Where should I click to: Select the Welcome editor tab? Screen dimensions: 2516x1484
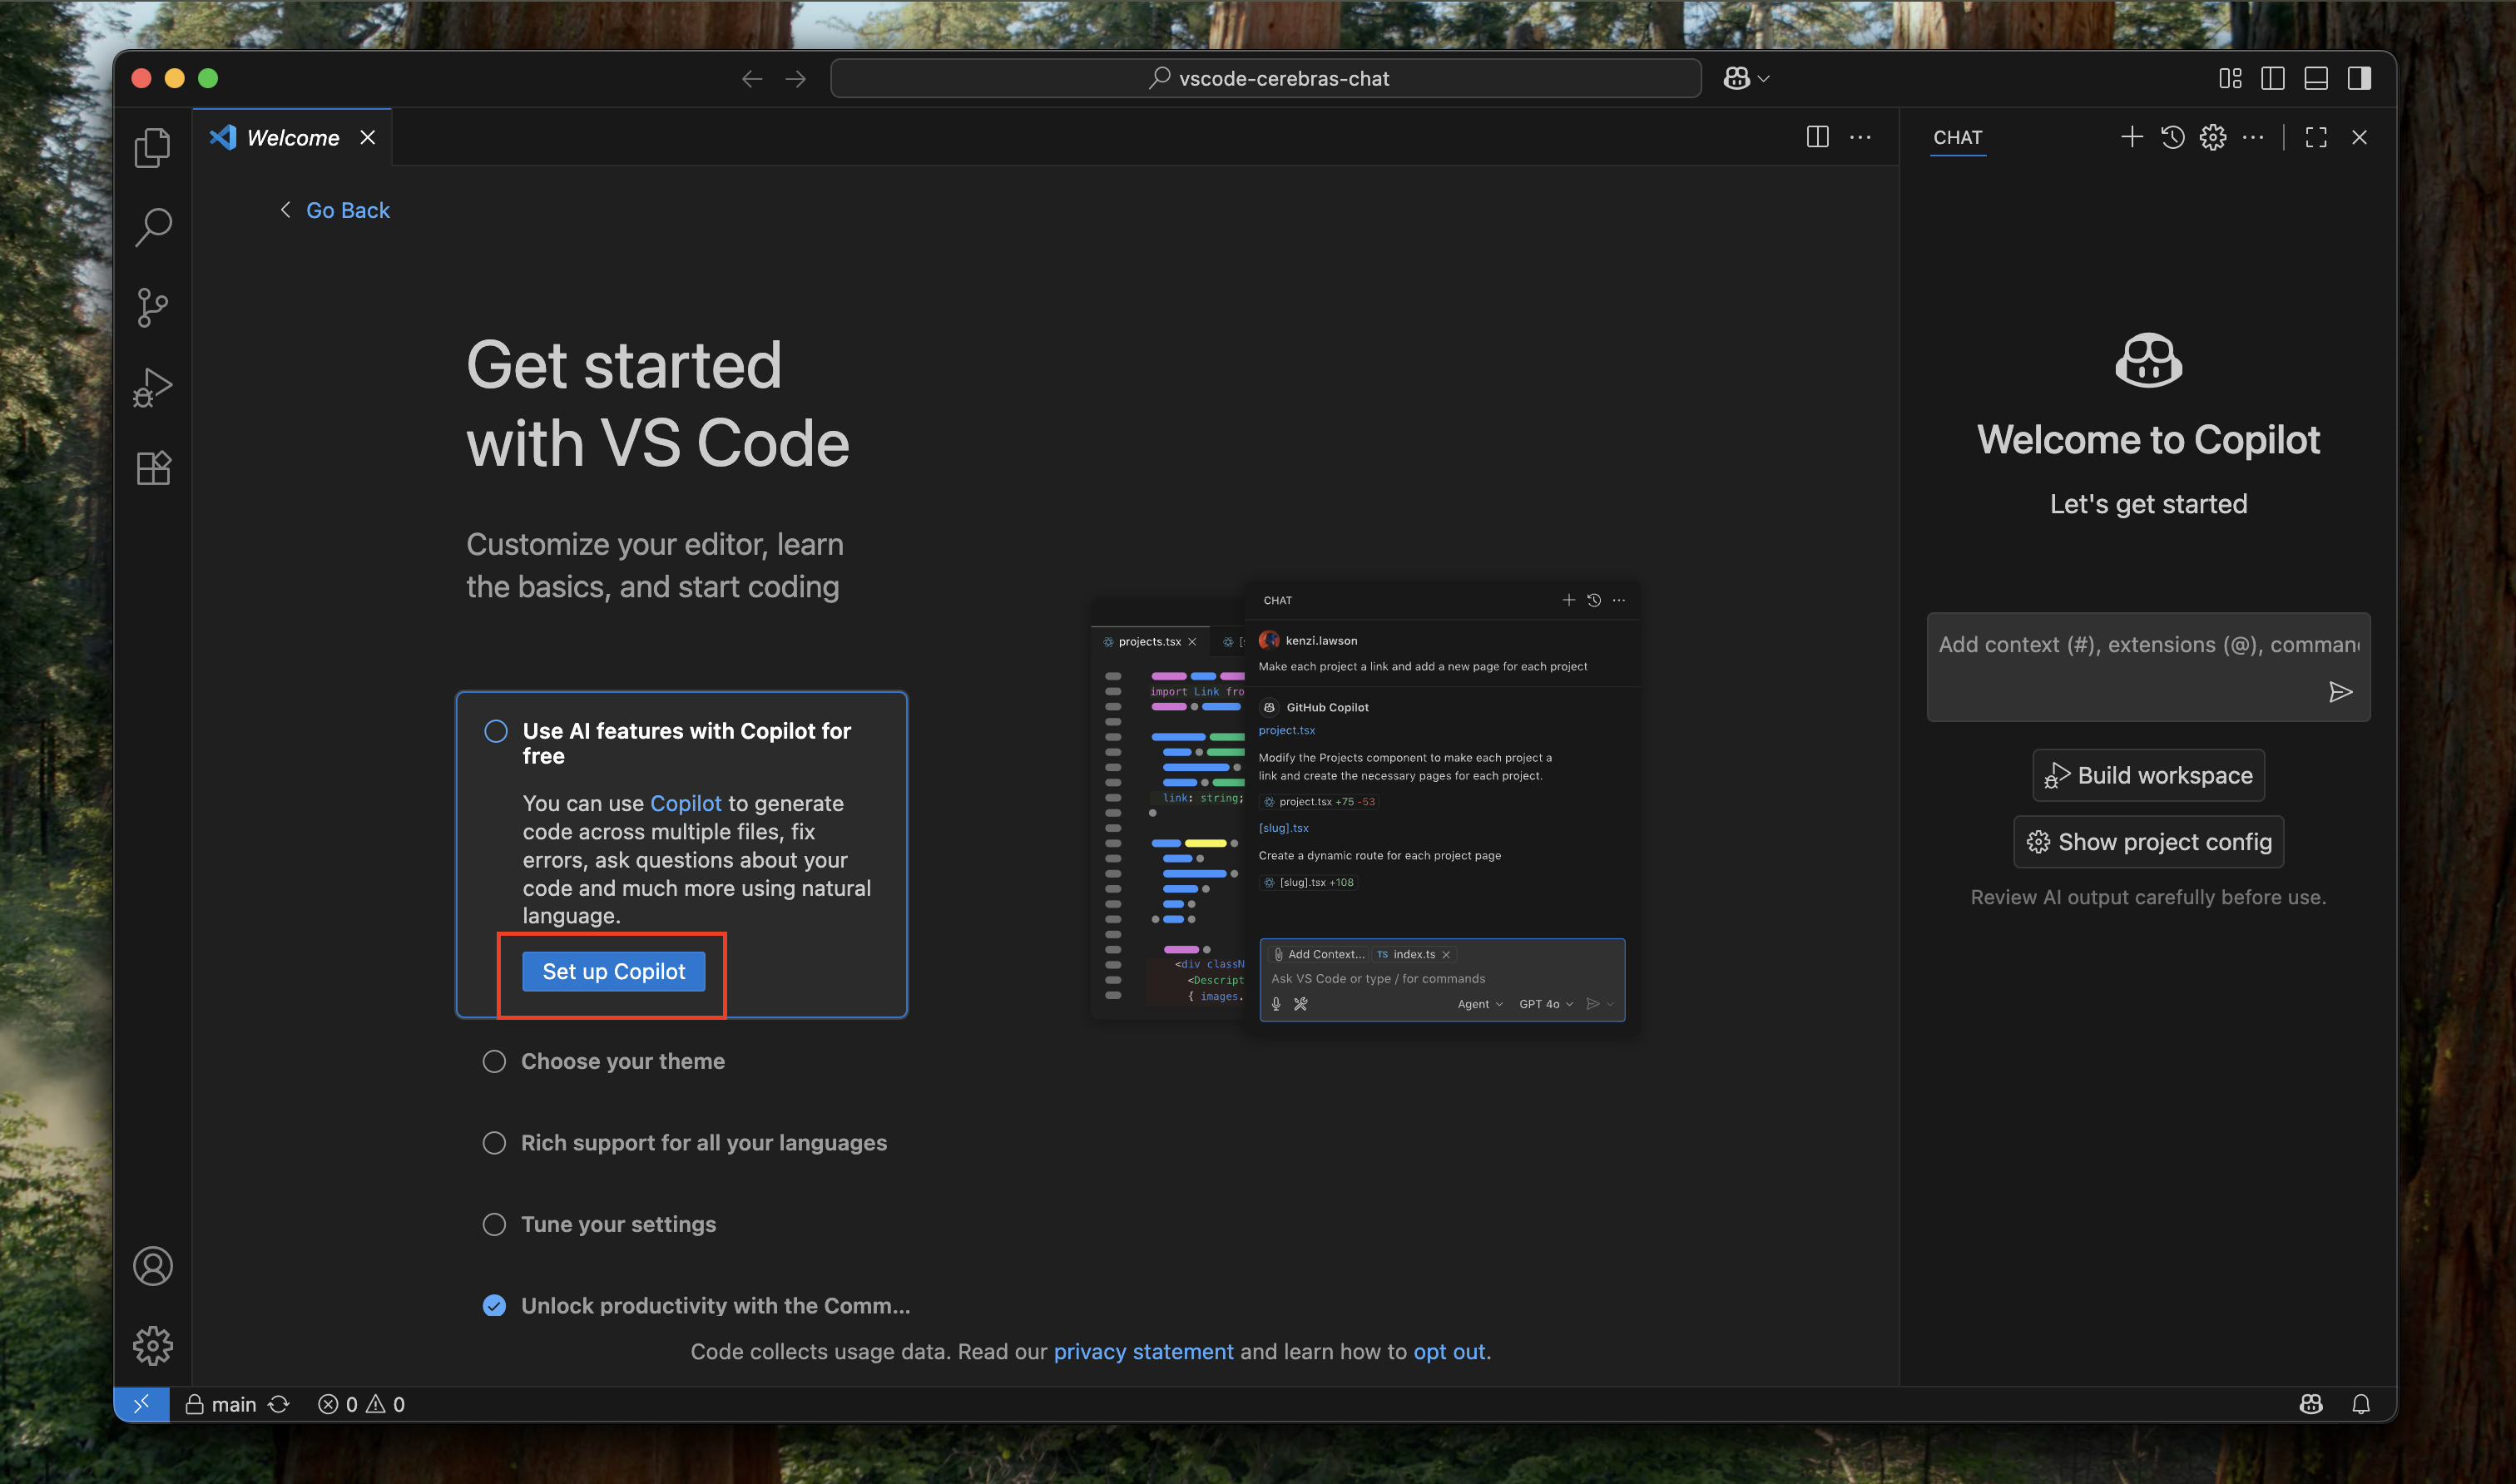coord(292,137)
